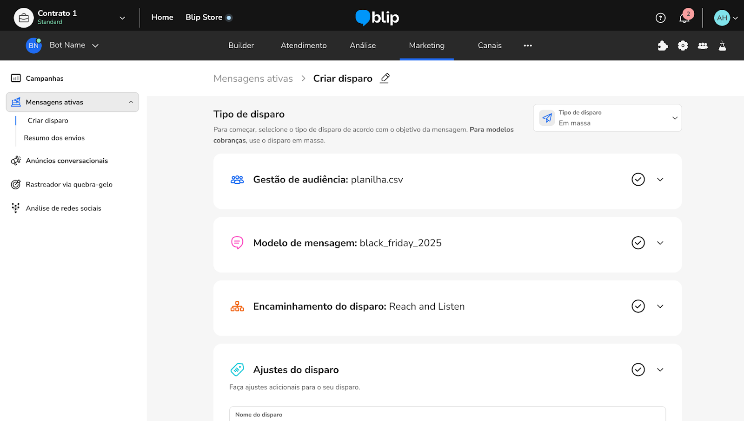Click the pencil edit icon beside Criar disparo

tap(385, 78)
